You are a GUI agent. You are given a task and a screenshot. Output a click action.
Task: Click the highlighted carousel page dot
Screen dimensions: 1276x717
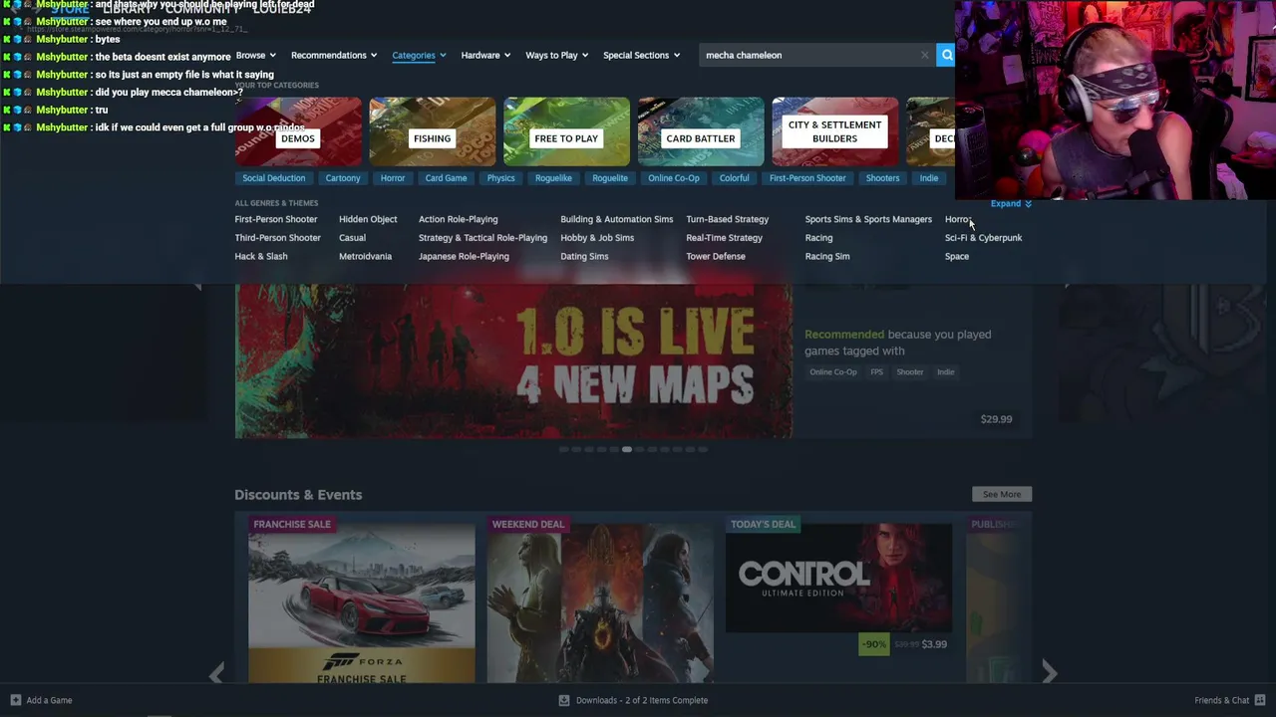[626, 450]
